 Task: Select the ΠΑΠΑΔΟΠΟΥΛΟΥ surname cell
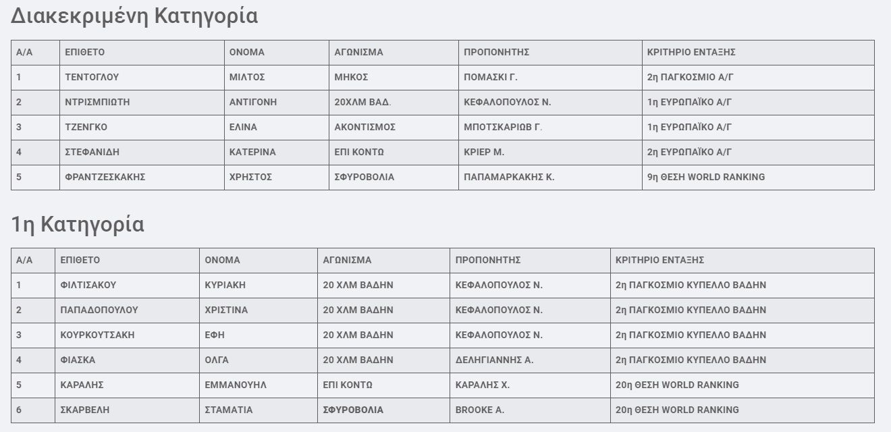click(99, 310)
